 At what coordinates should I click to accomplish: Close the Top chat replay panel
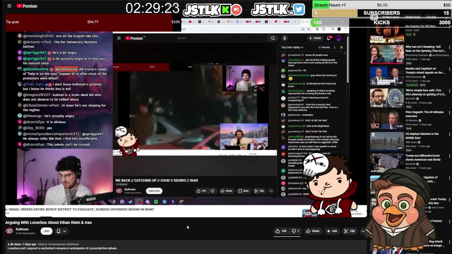(x=341, y=47)
